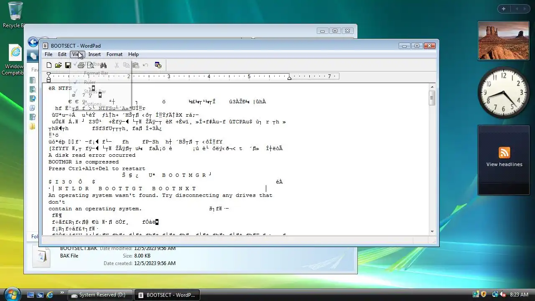Click the RSS feed icon in headlines gadget
This screenshot has width=535, height=301.
point(504,153)
